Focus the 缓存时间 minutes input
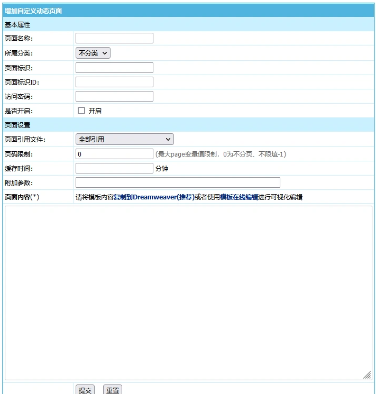This screenshot has height=394, width=376. click(x=114, y=168)
